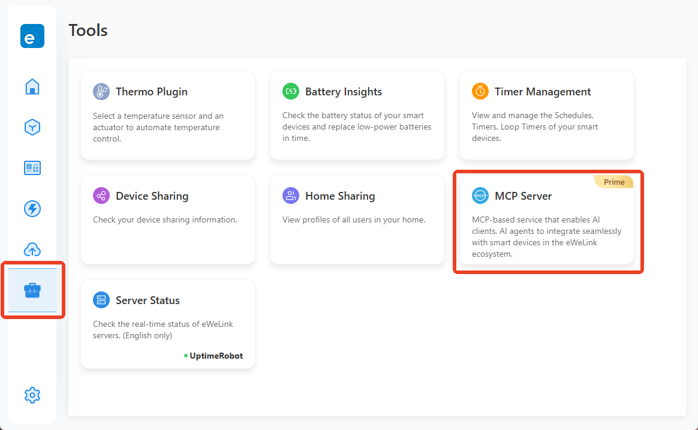Open the lightning bolt sidebar icon
Screen dimensions: 698x430
point(32,209)
